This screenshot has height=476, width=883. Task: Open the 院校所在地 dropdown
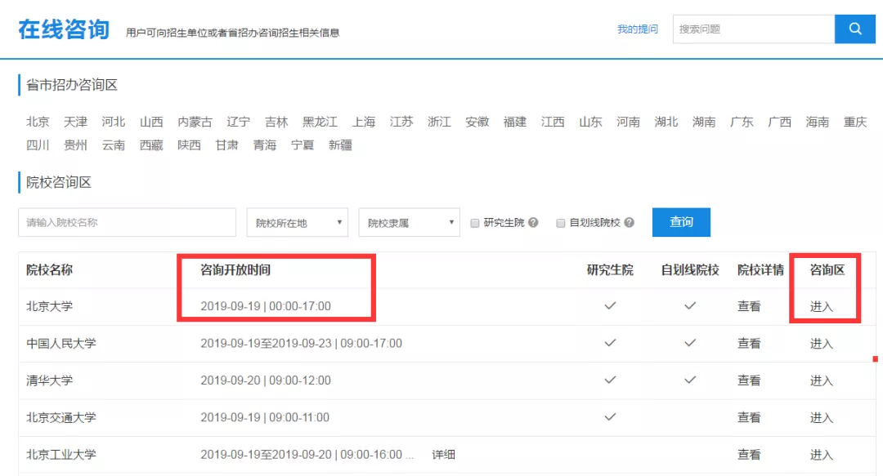click(x=297, y=221)
